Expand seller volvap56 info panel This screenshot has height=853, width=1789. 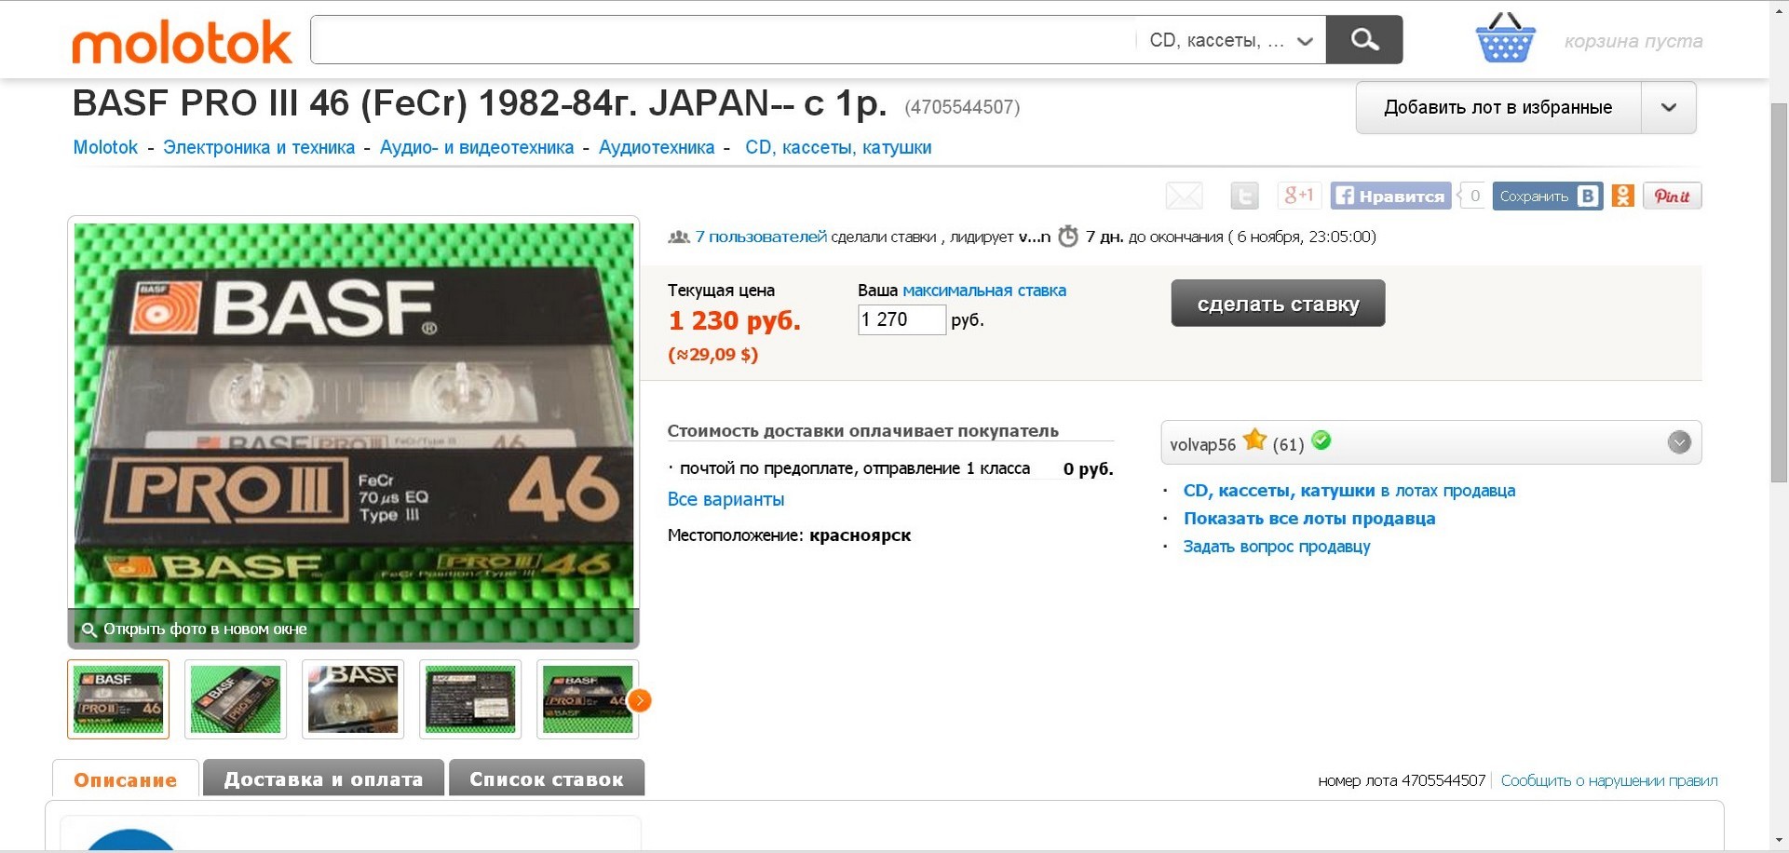click(1678, 442)
